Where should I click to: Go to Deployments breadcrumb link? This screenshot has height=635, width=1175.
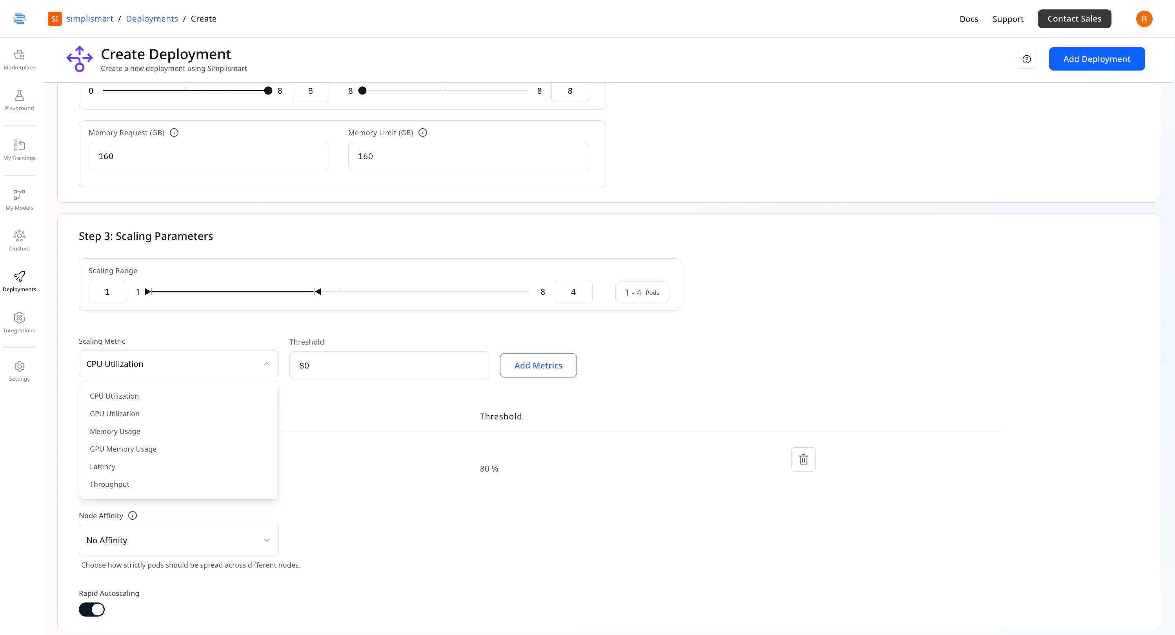[152, 19]
